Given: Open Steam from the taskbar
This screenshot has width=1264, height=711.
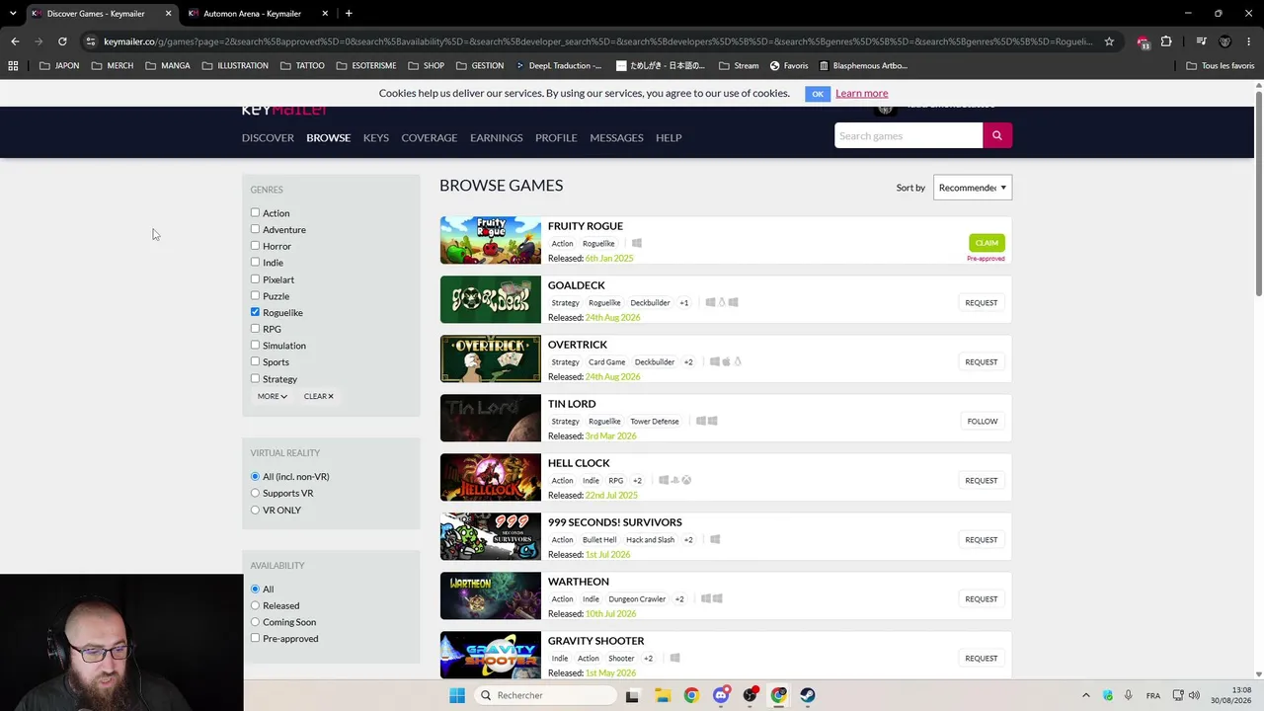Looking at the screenshot, I should click(x=808, y=695).
